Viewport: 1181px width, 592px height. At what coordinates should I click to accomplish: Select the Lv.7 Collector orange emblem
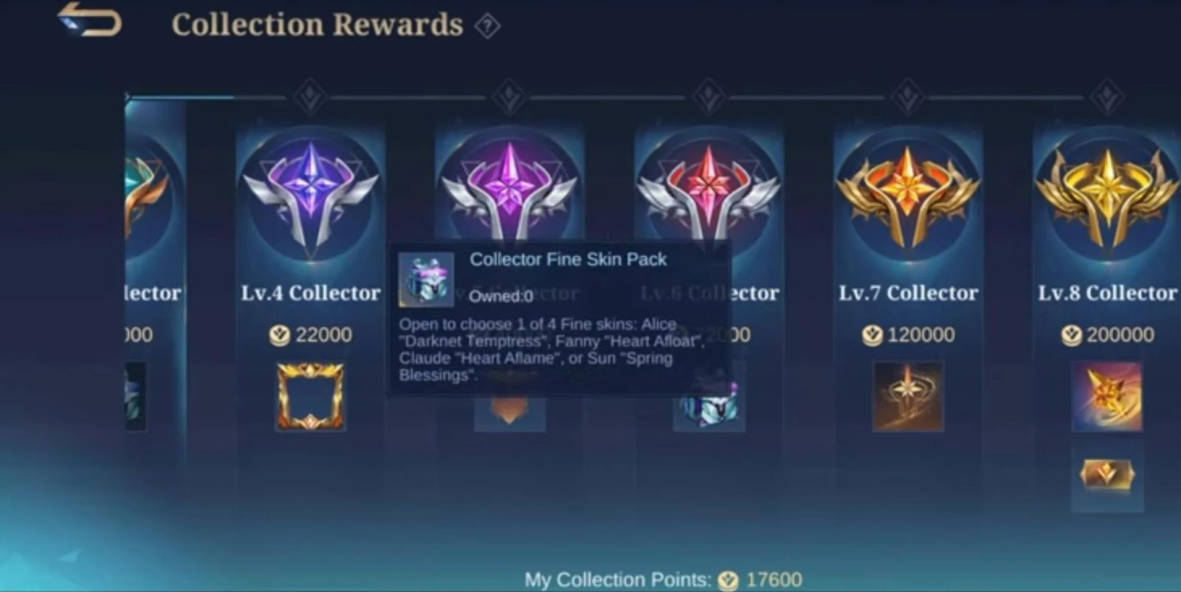(x=908, y=195)
